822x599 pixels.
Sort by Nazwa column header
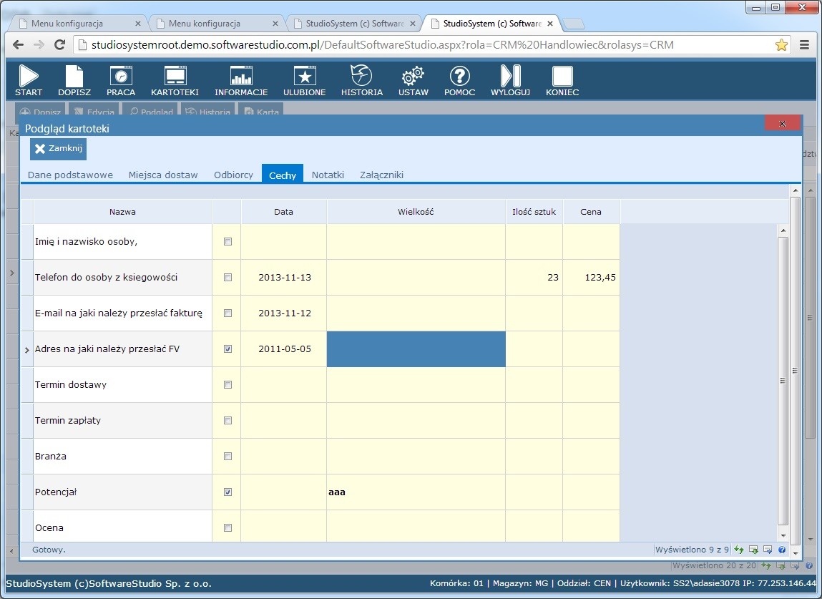[x=122, y=212]
